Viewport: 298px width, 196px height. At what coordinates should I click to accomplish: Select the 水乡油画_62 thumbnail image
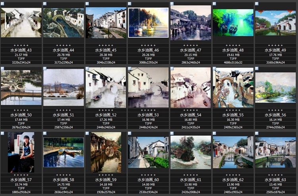pos(233,152)
